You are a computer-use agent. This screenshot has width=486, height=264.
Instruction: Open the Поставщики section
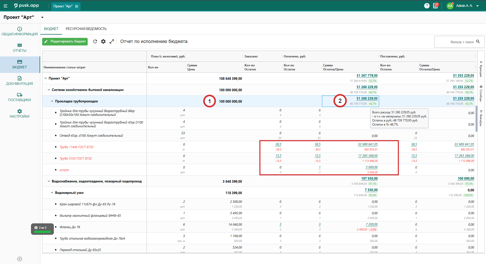tap(20, 97)
